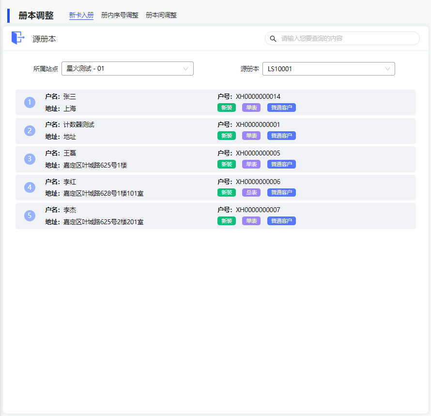Focus the search box 请输入您要查询的内容
The image size is (431, 416).
[x=342, y=38]
